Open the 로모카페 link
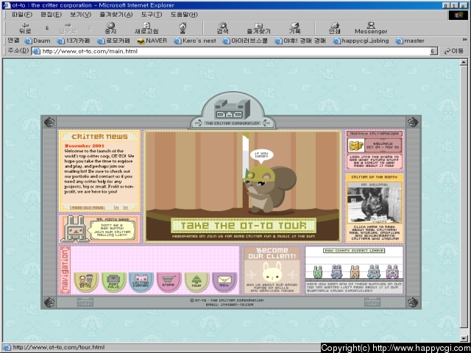471x353 pixels. [113, 40]
